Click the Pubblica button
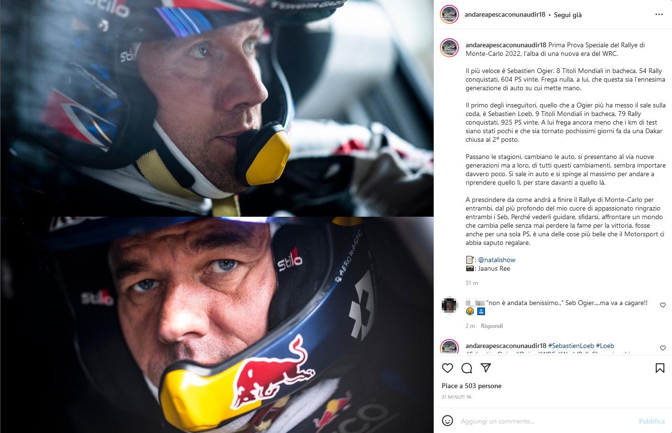 651,421
